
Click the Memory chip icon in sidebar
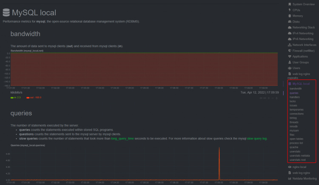click(x=290, y=16)
